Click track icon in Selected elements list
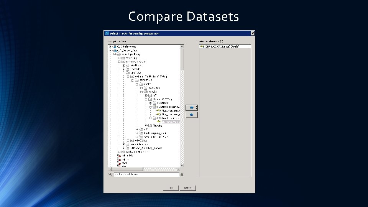 (x=202, y=47)
